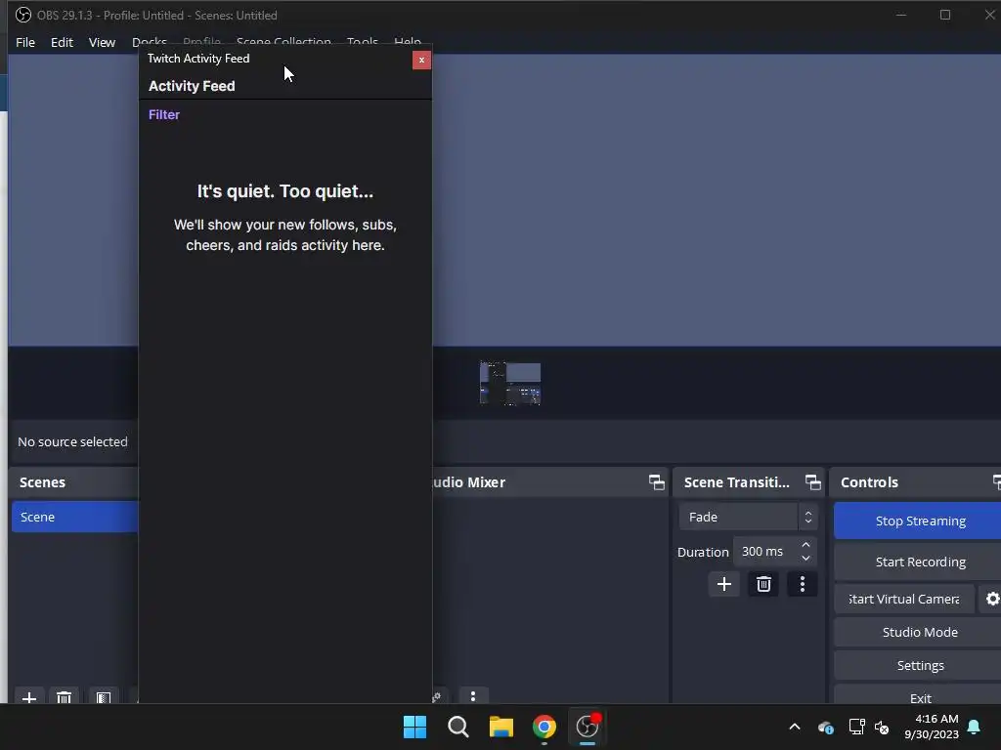Open virtual camera settings gear

pos(992,599)
